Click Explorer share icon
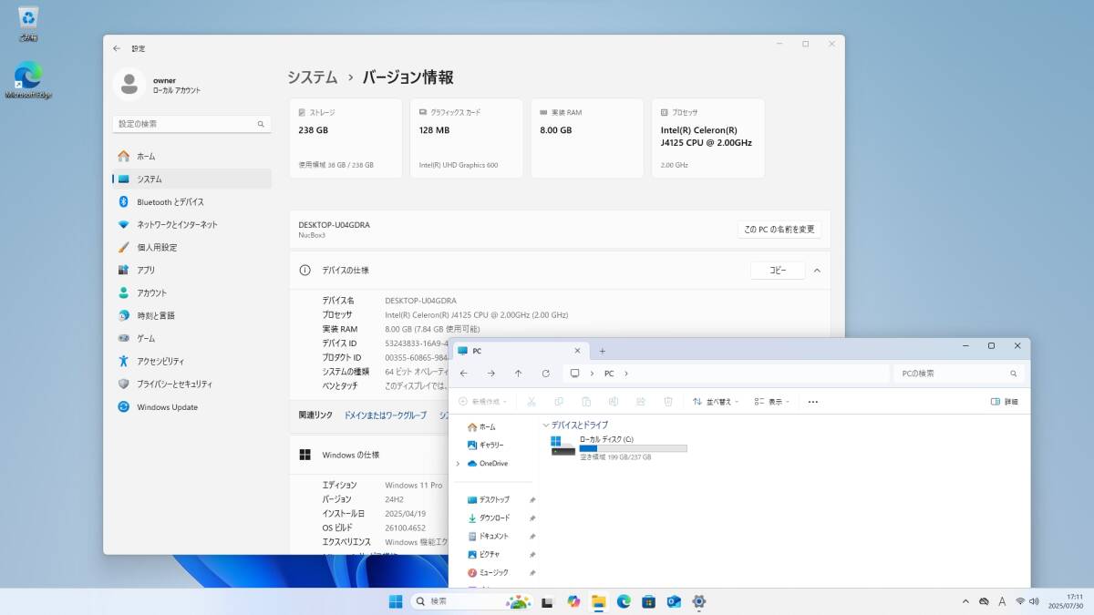Viewport: 1094px width, 615px height. 641,401
